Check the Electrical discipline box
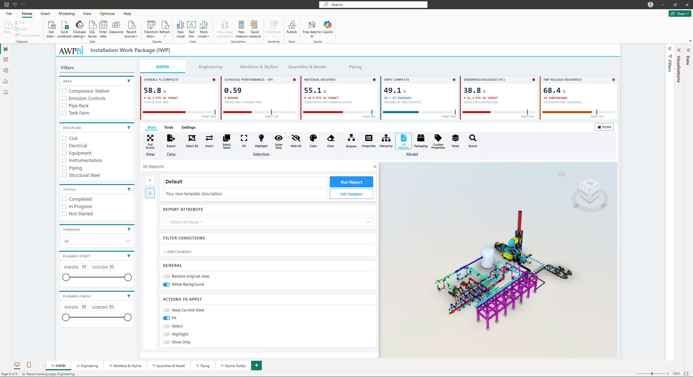Image resolution: width=693 pixels, height=377 pixels. point(64,146)
